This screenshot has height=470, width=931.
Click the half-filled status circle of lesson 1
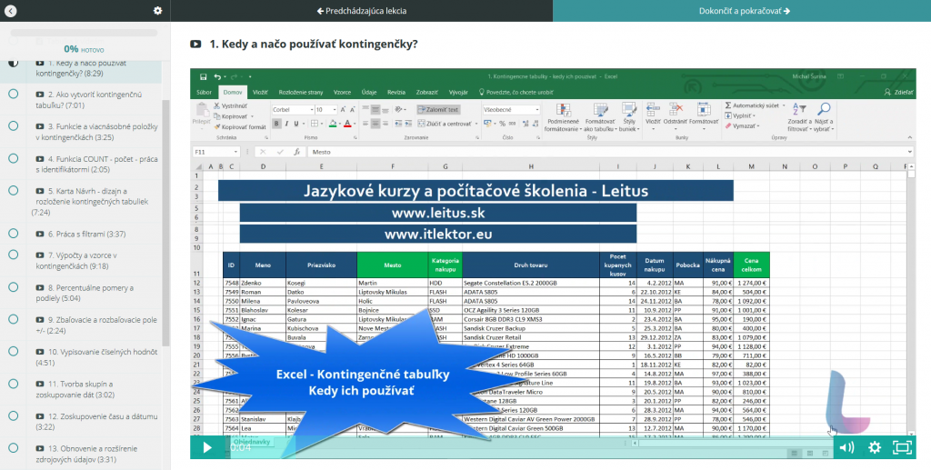[x=13, y=63]
